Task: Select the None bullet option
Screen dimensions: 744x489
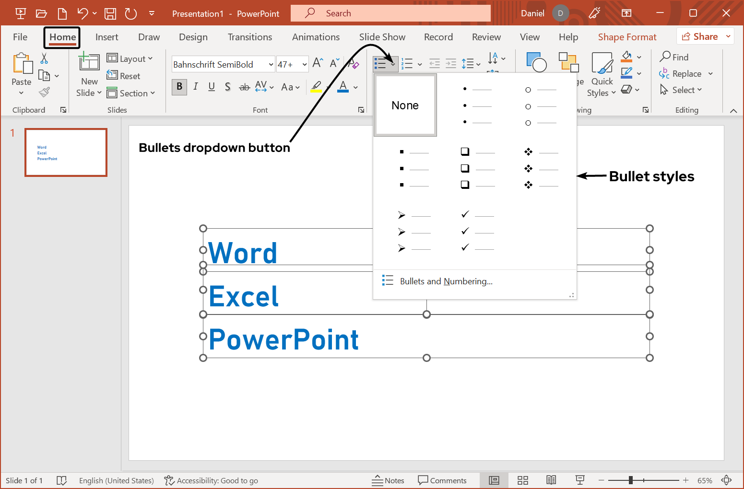Action: point(405,105)
